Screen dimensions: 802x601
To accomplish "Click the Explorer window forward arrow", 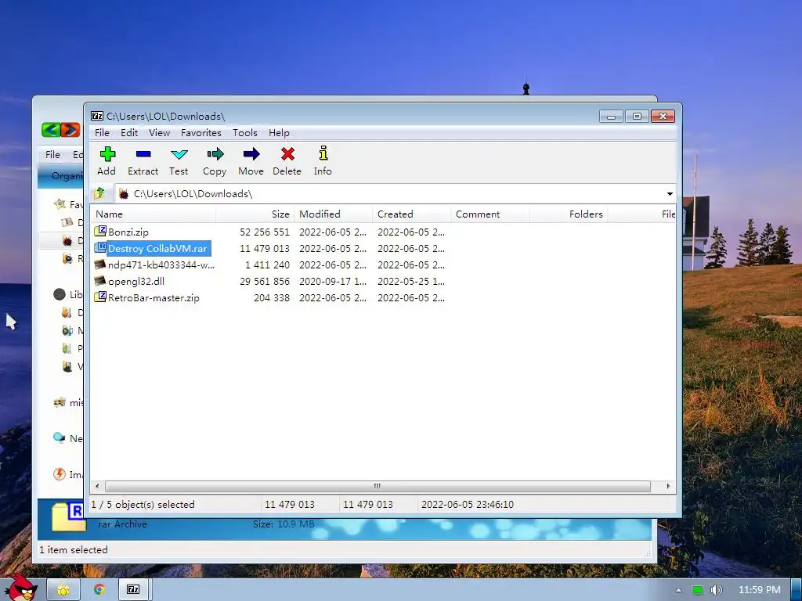I will tap(70, 130).
